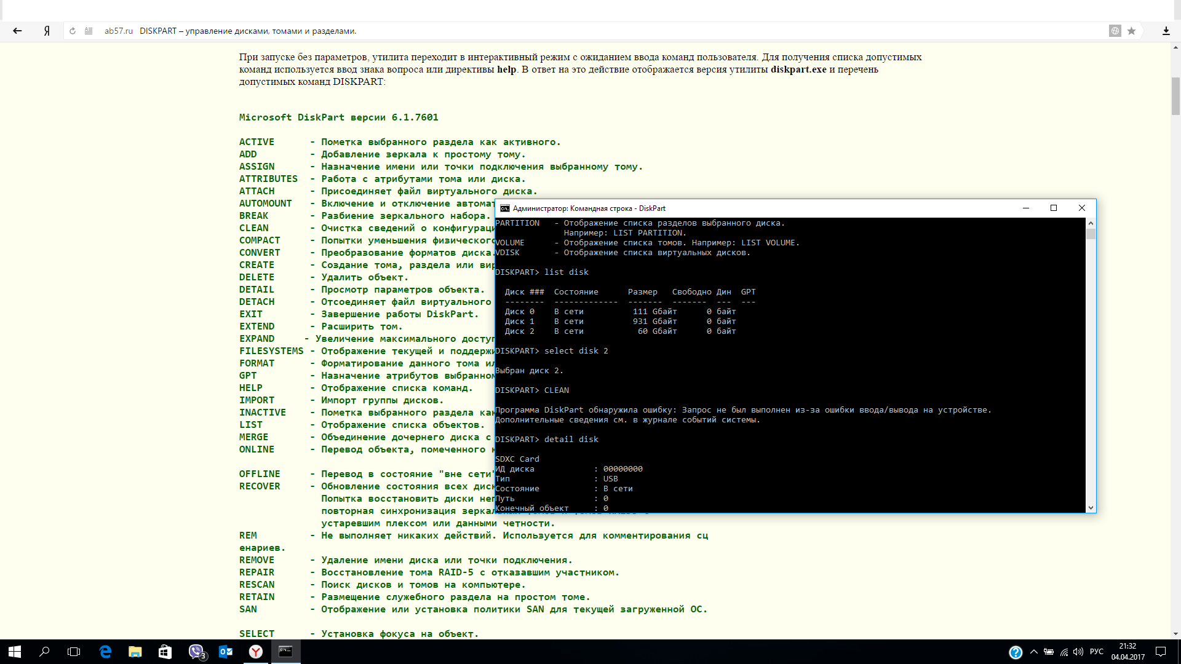Enable reader mode in address bar
1181x664 pixels.
[89, 31]
